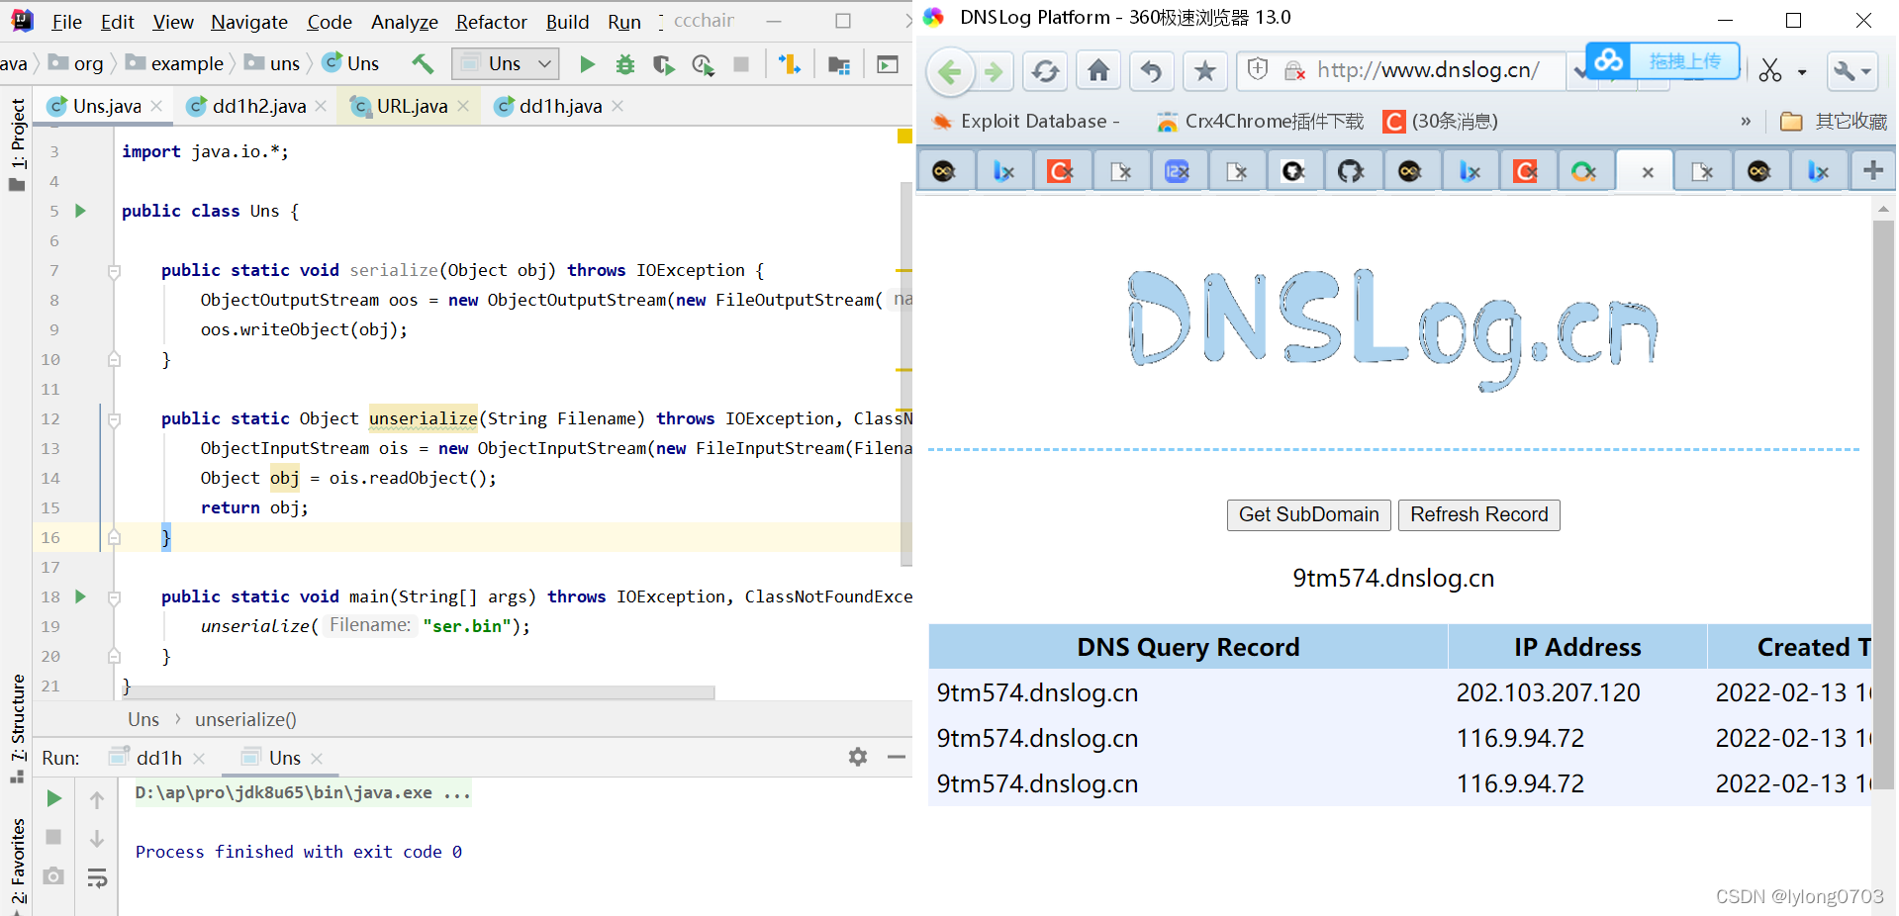
Task: Click the example folder in the breadcrumb
Action: tap(174, 63)
